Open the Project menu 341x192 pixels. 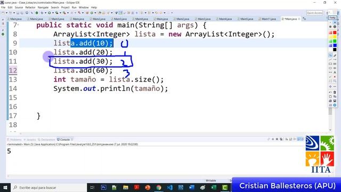coord(65,7)
